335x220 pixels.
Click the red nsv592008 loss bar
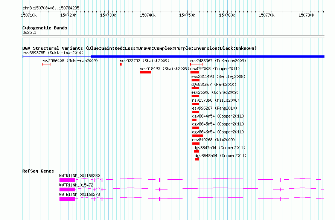(195, 72)
